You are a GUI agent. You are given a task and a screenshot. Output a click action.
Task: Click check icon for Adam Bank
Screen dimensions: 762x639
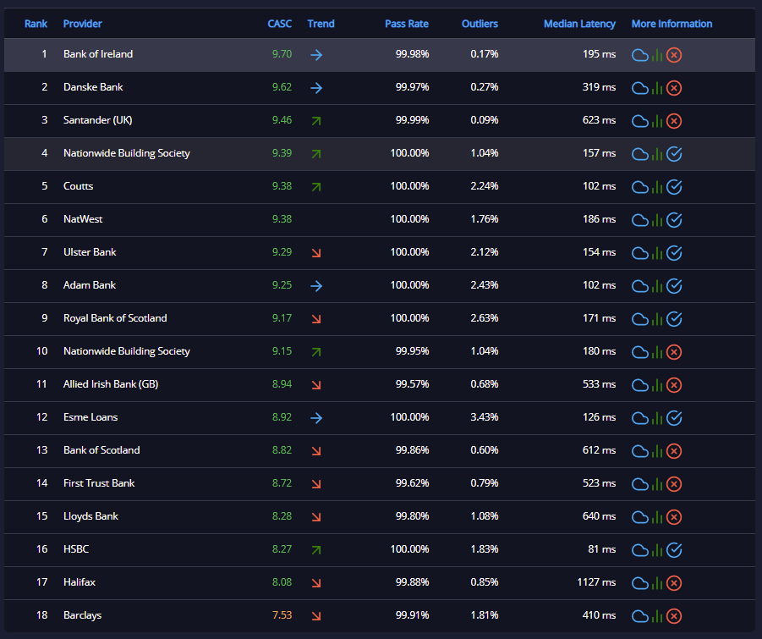(x=673, y=286)
